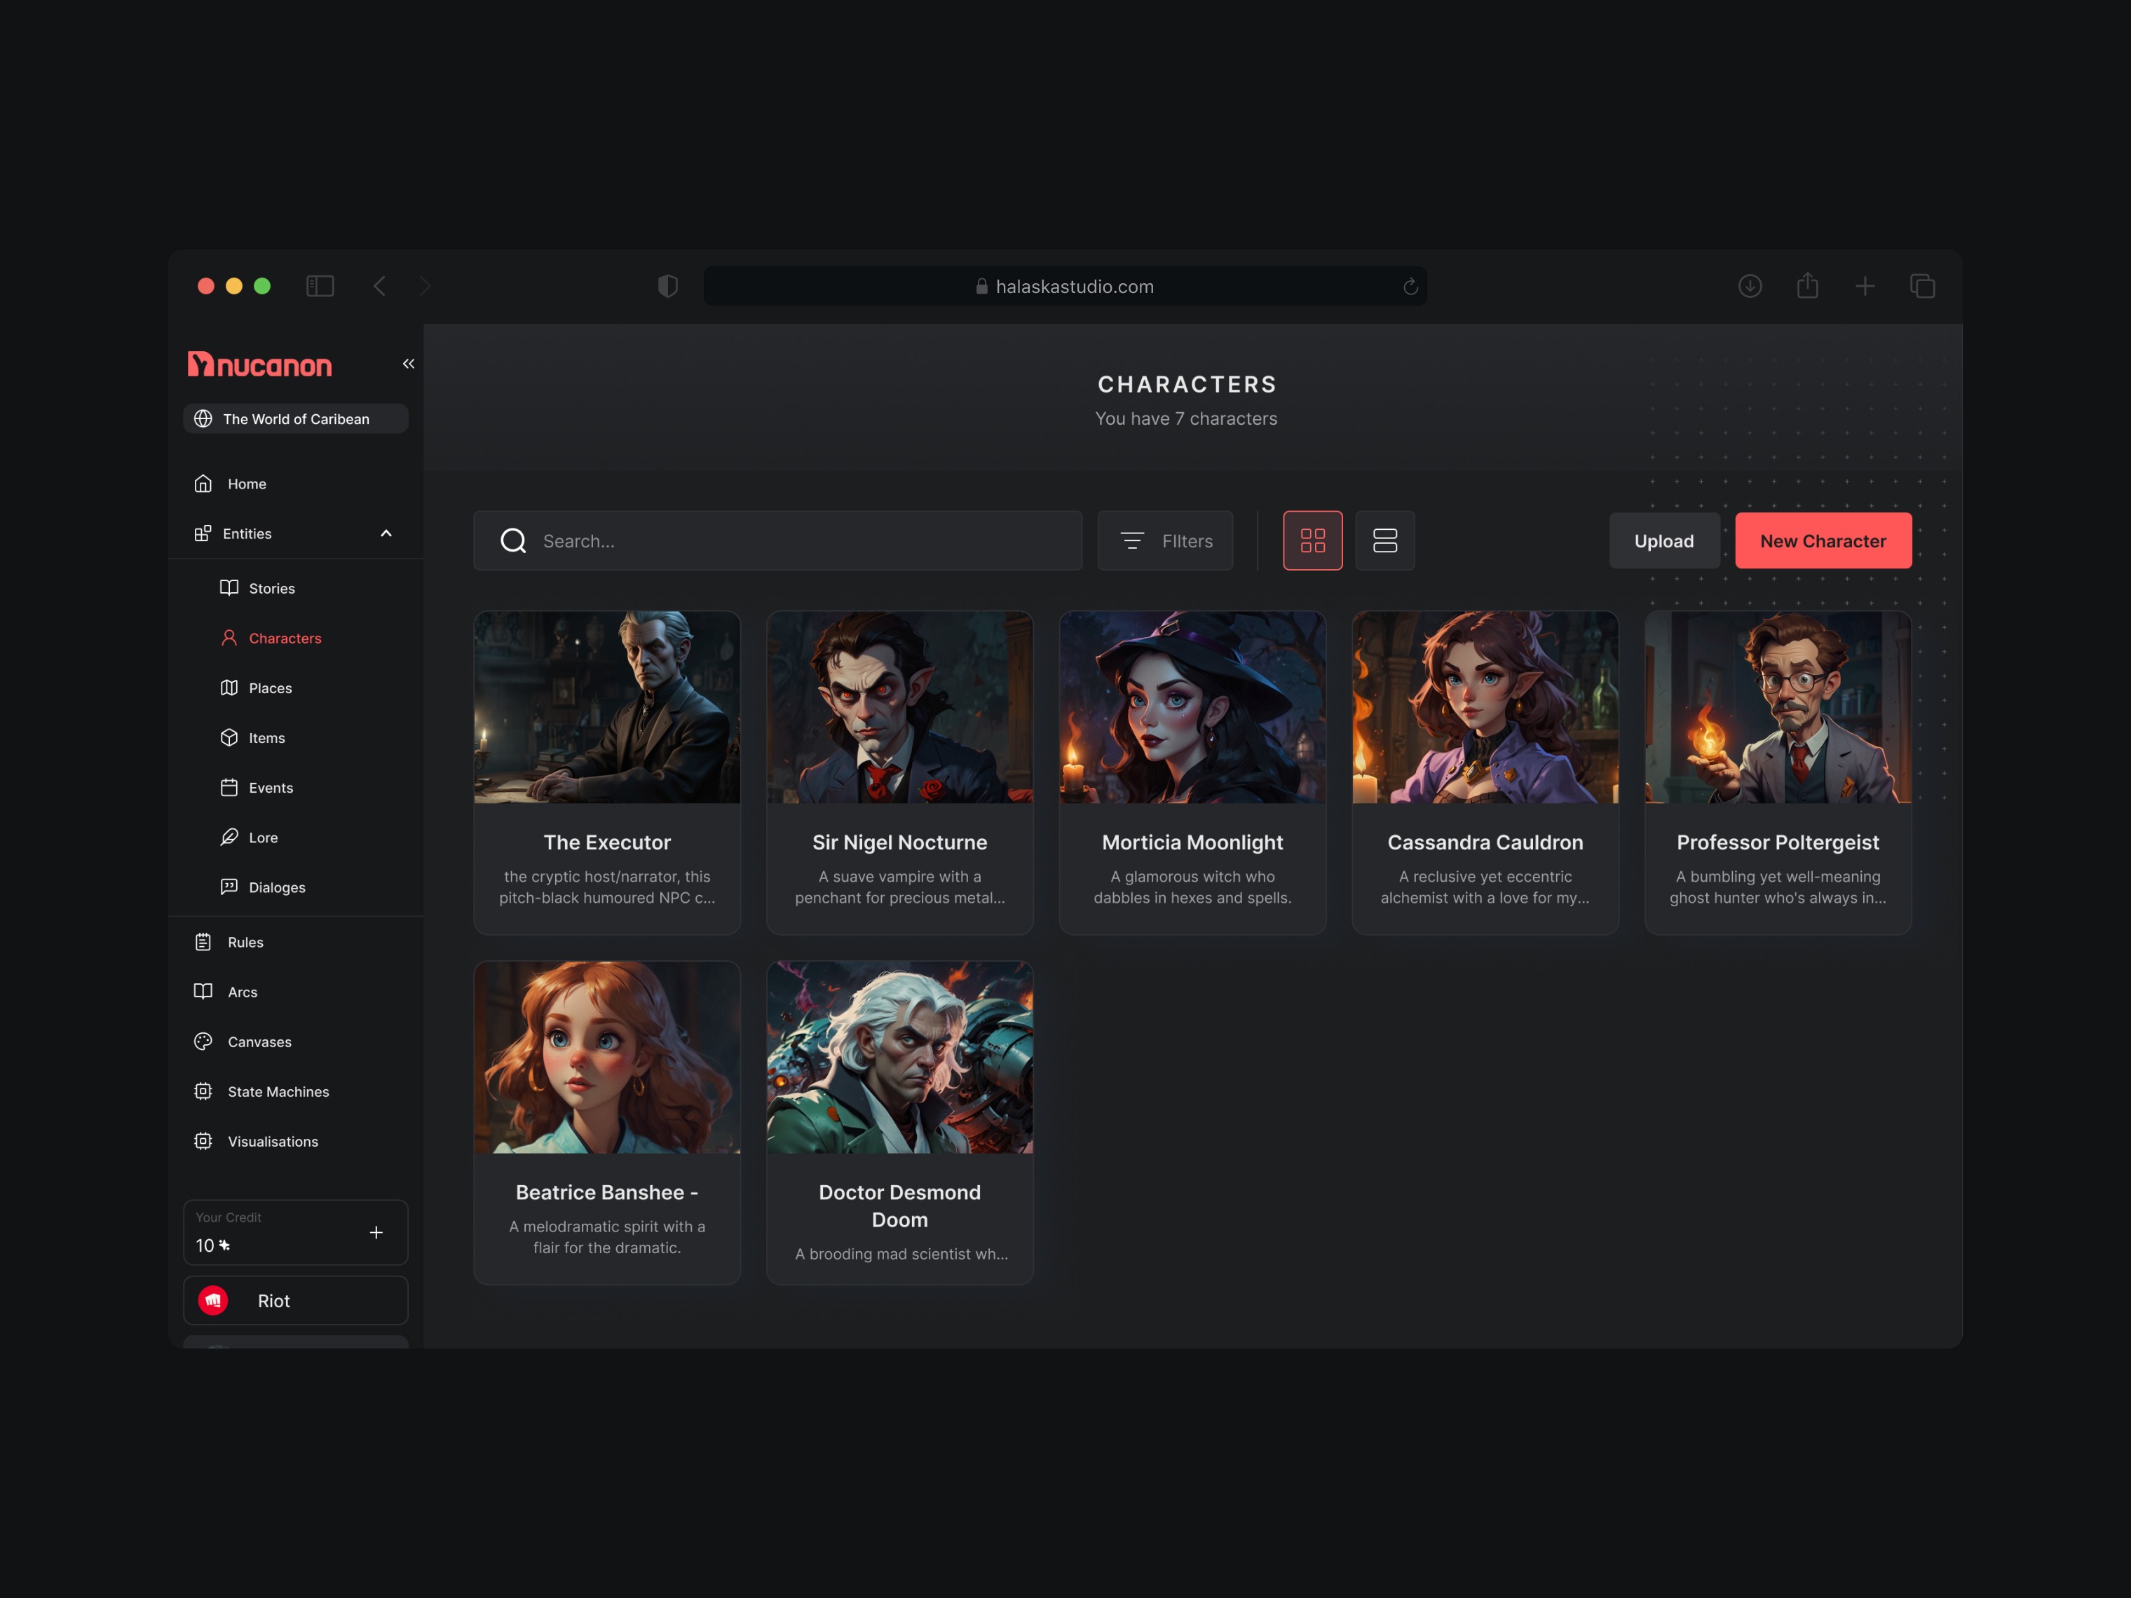Open the Canvases palette icon
2131x1598 pixels.
[x=203, y=1042]
